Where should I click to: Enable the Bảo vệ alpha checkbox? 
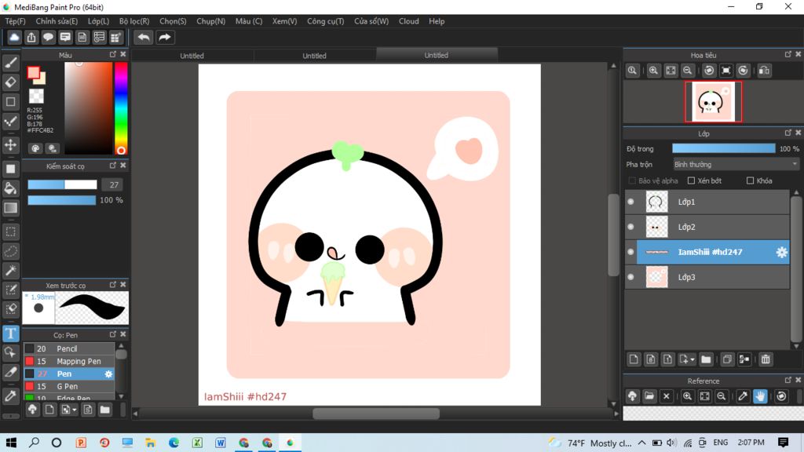tap(632, 181)
